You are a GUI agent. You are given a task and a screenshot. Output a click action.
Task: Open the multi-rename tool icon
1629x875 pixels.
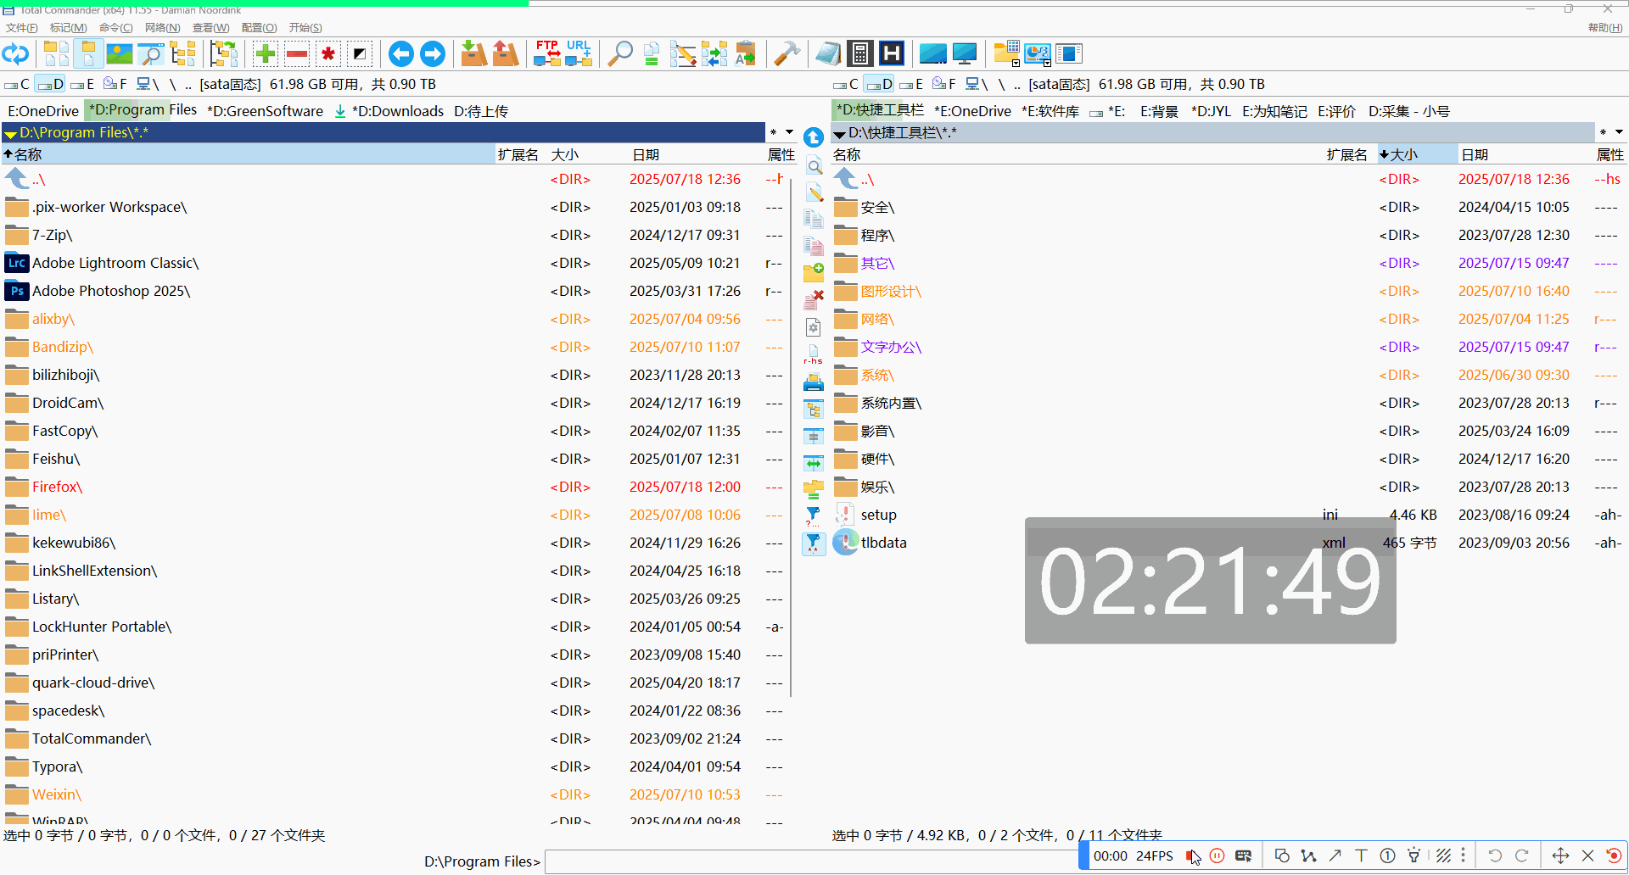click(683, 54)
